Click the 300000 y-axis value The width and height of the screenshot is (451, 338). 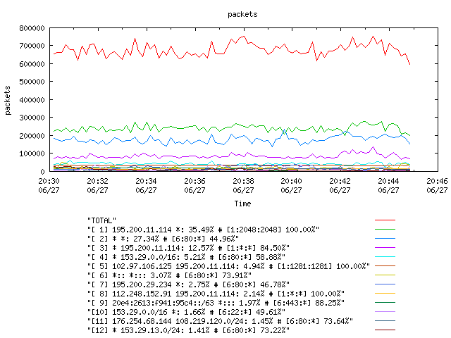click(x=32, y=118)
